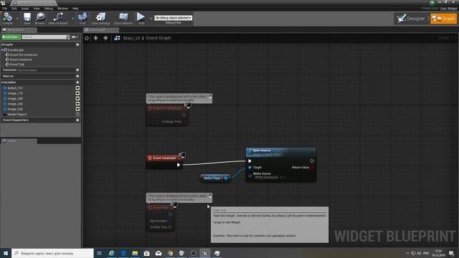Bookmark graph location with star icon
This screenshot has width=459, height=258.
coord(87,38)
